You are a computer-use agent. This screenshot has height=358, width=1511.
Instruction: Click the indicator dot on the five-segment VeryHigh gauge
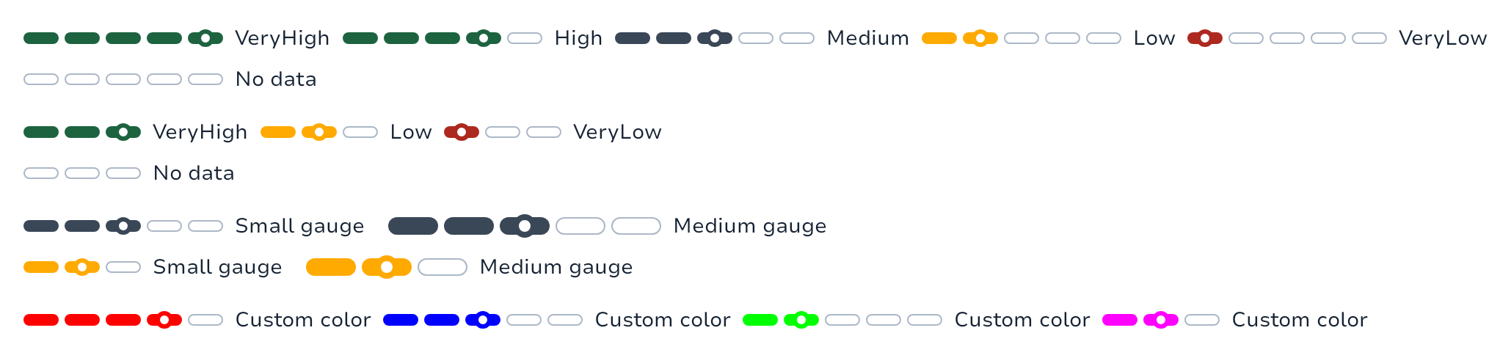coord(205,38)
